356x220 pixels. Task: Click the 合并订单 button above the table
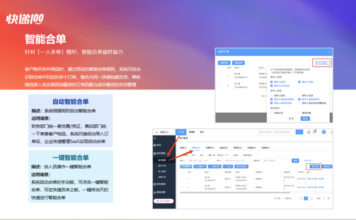(x=314, y=166)
